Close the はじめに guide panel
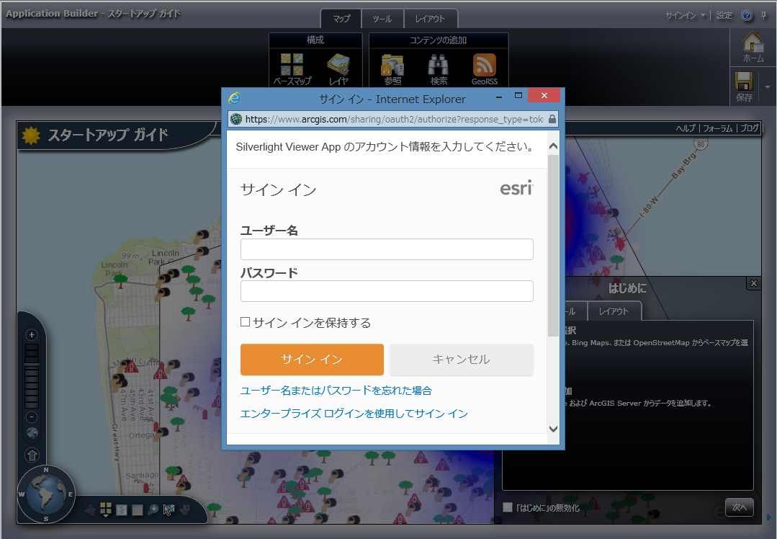 754,284
